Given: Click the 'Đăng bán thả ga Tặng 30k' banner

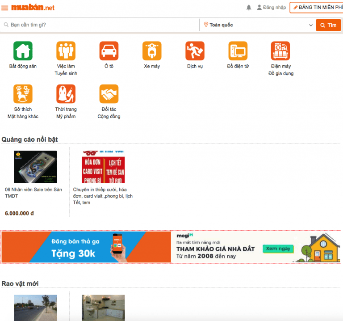Looking at the screenshot, I should (86, 247).
